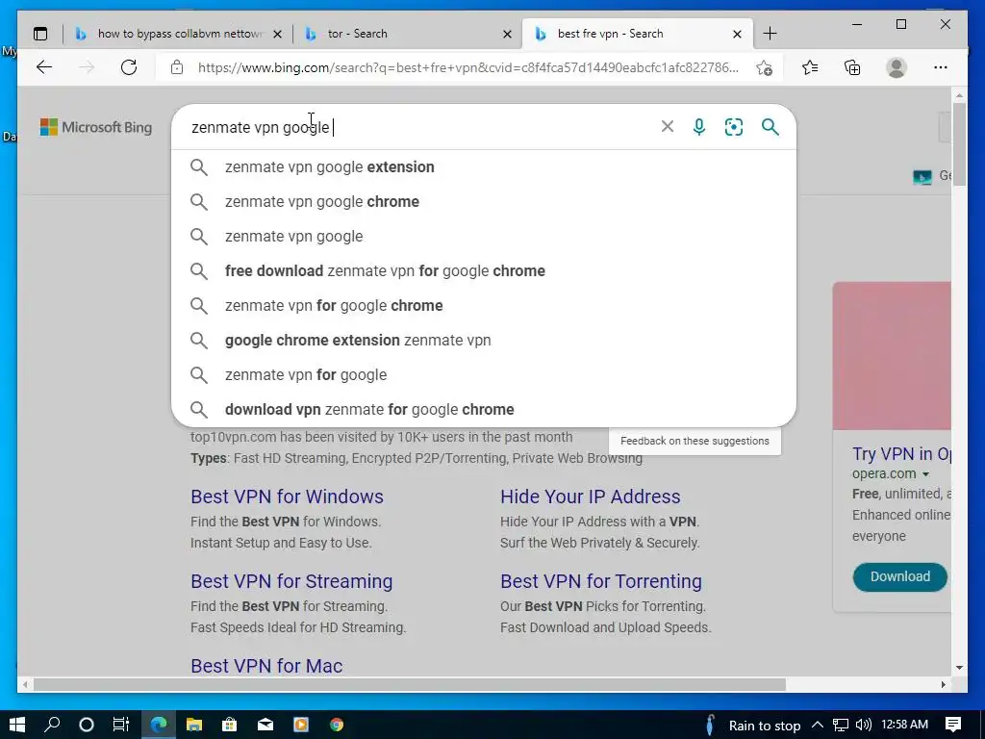Go to Microsoft Bing home logo

tap(96, 127)
